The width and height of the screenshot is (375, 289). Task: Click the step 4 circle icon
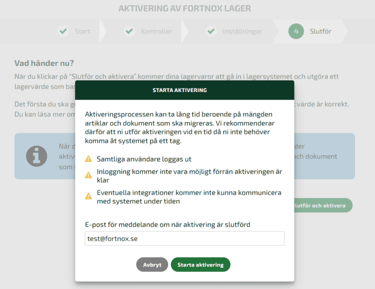coord(296,31)
